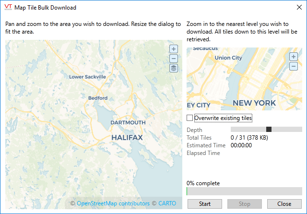Click the Depth slider handle
Screen dimensions: 307x214
point(269,130)
